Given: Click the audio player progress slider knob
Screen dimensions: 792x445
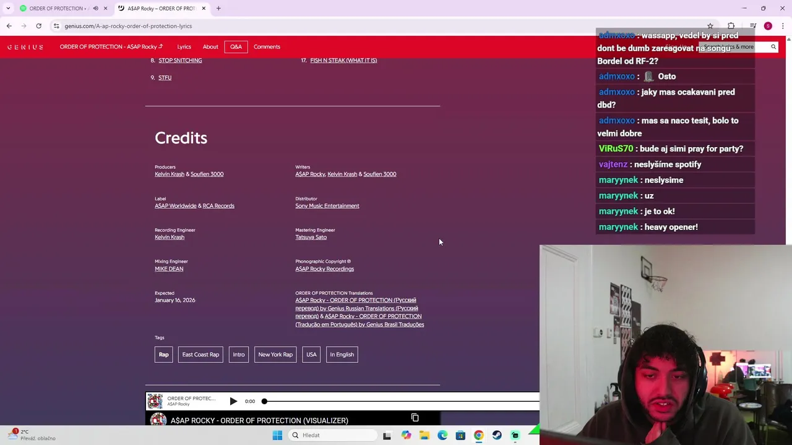Looking at the screenshot, I should click(x=264, y=401).
